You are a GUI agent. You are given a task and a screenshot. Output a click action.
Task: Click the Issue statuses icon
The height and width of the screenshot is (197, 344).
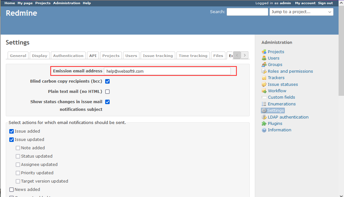click(x=264, y=85)
